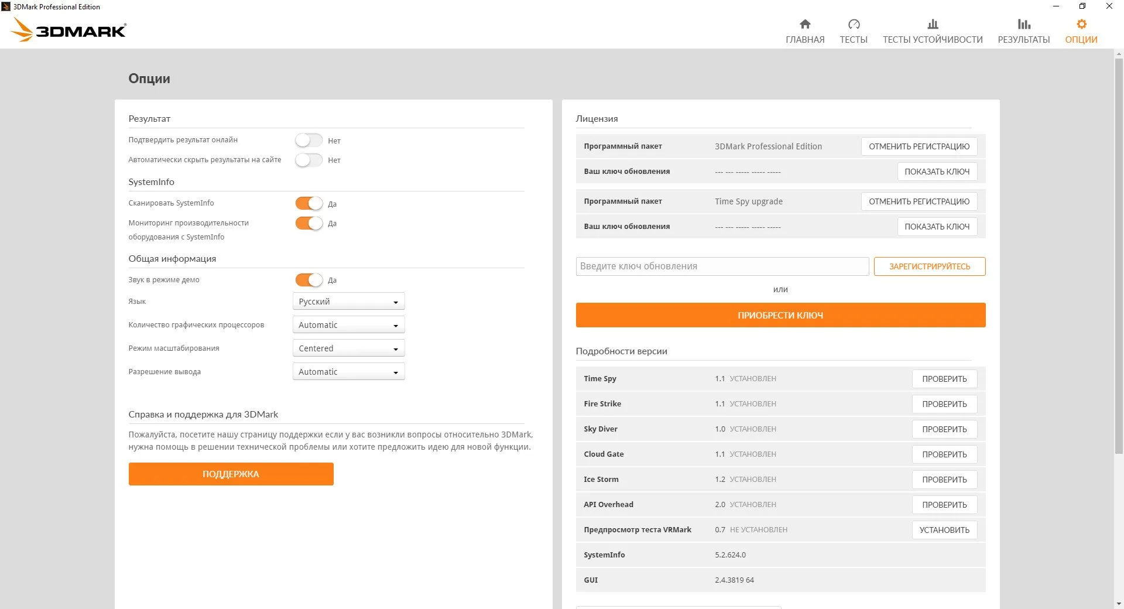Click the results chart icon above РЕЗУЛЬТАТЫ

point(1024,24)
